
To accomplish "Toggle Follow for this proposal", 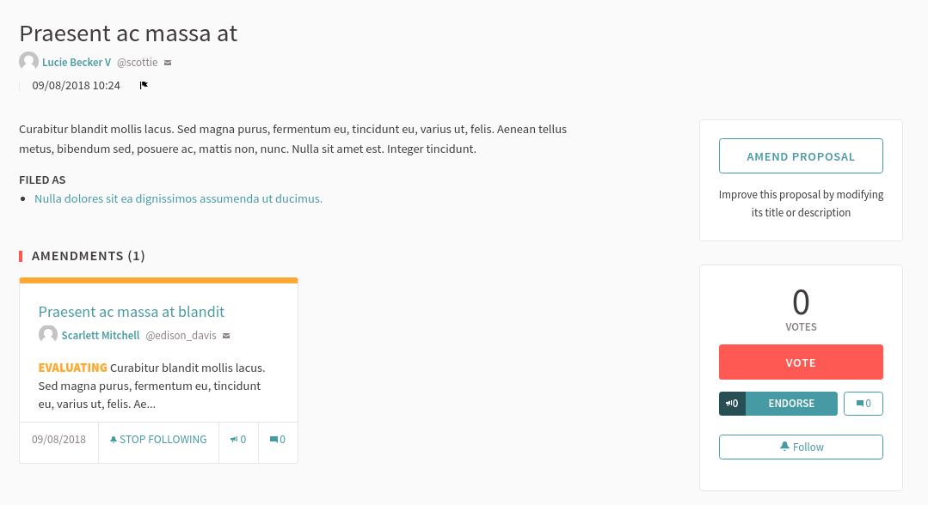I will pyautogui.click(x=801, y=447).
